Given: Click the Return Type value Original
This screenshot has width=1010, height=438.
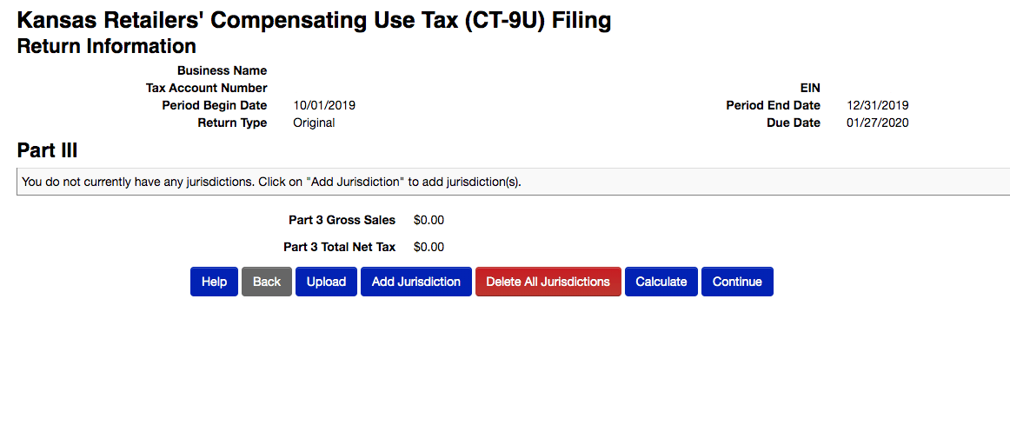Looking at the screenshot, I should (314, 123).
